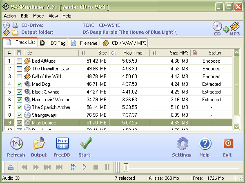Viewport: 245px width, 183px height.
Task: Uncheck the Mitzi Dupree track
Action: (x=19, y=123)
